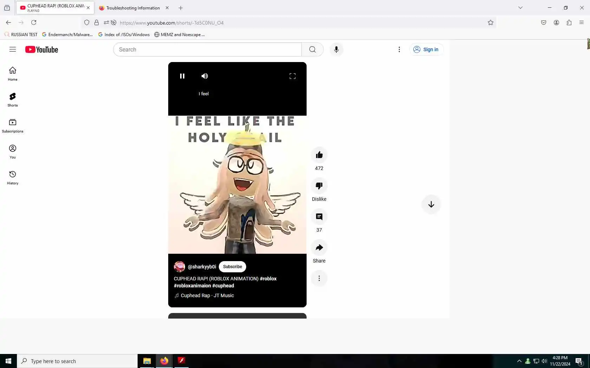Open the Windows notification center
The image size is (590, 368).
[579, 361]
